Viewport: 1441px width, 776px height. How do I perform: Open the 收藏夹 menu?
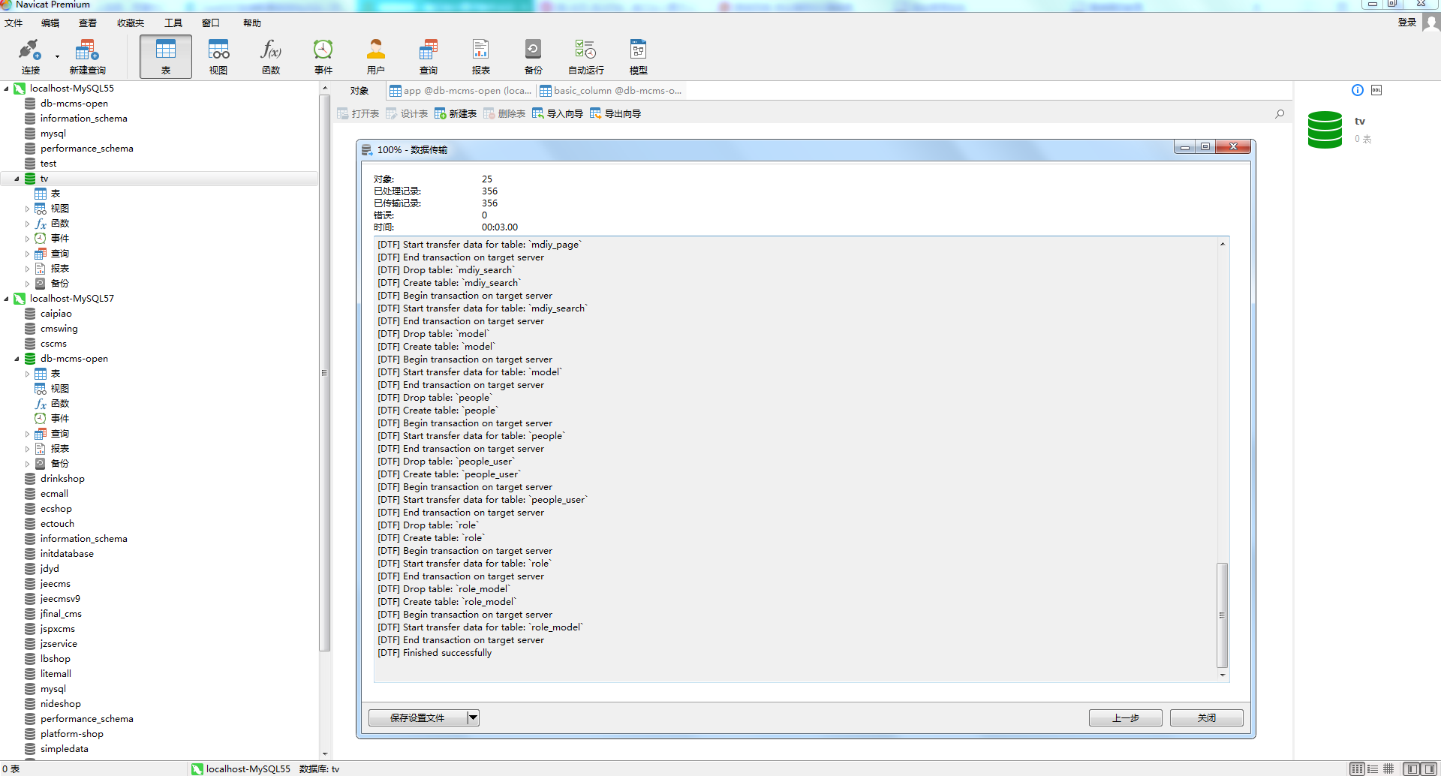pos(131,23)
